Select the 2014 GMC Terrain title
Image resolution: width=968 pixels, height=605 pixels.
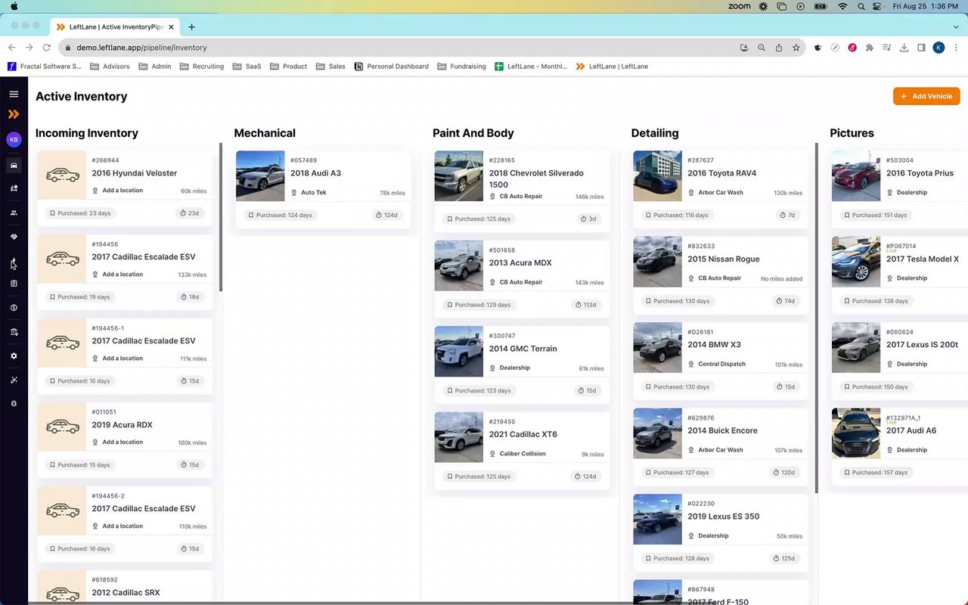coord(523,349)
